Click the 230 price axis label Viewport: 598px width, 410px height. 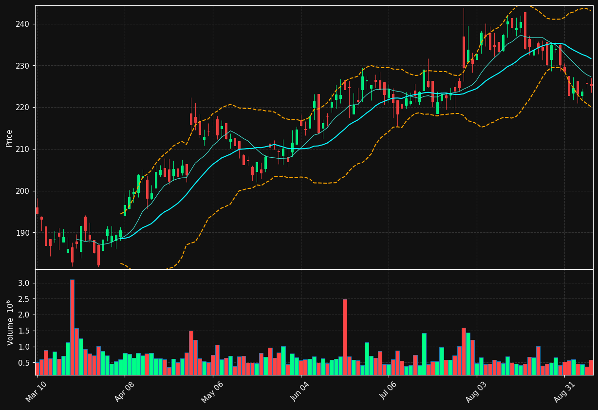tap(23, 66)
